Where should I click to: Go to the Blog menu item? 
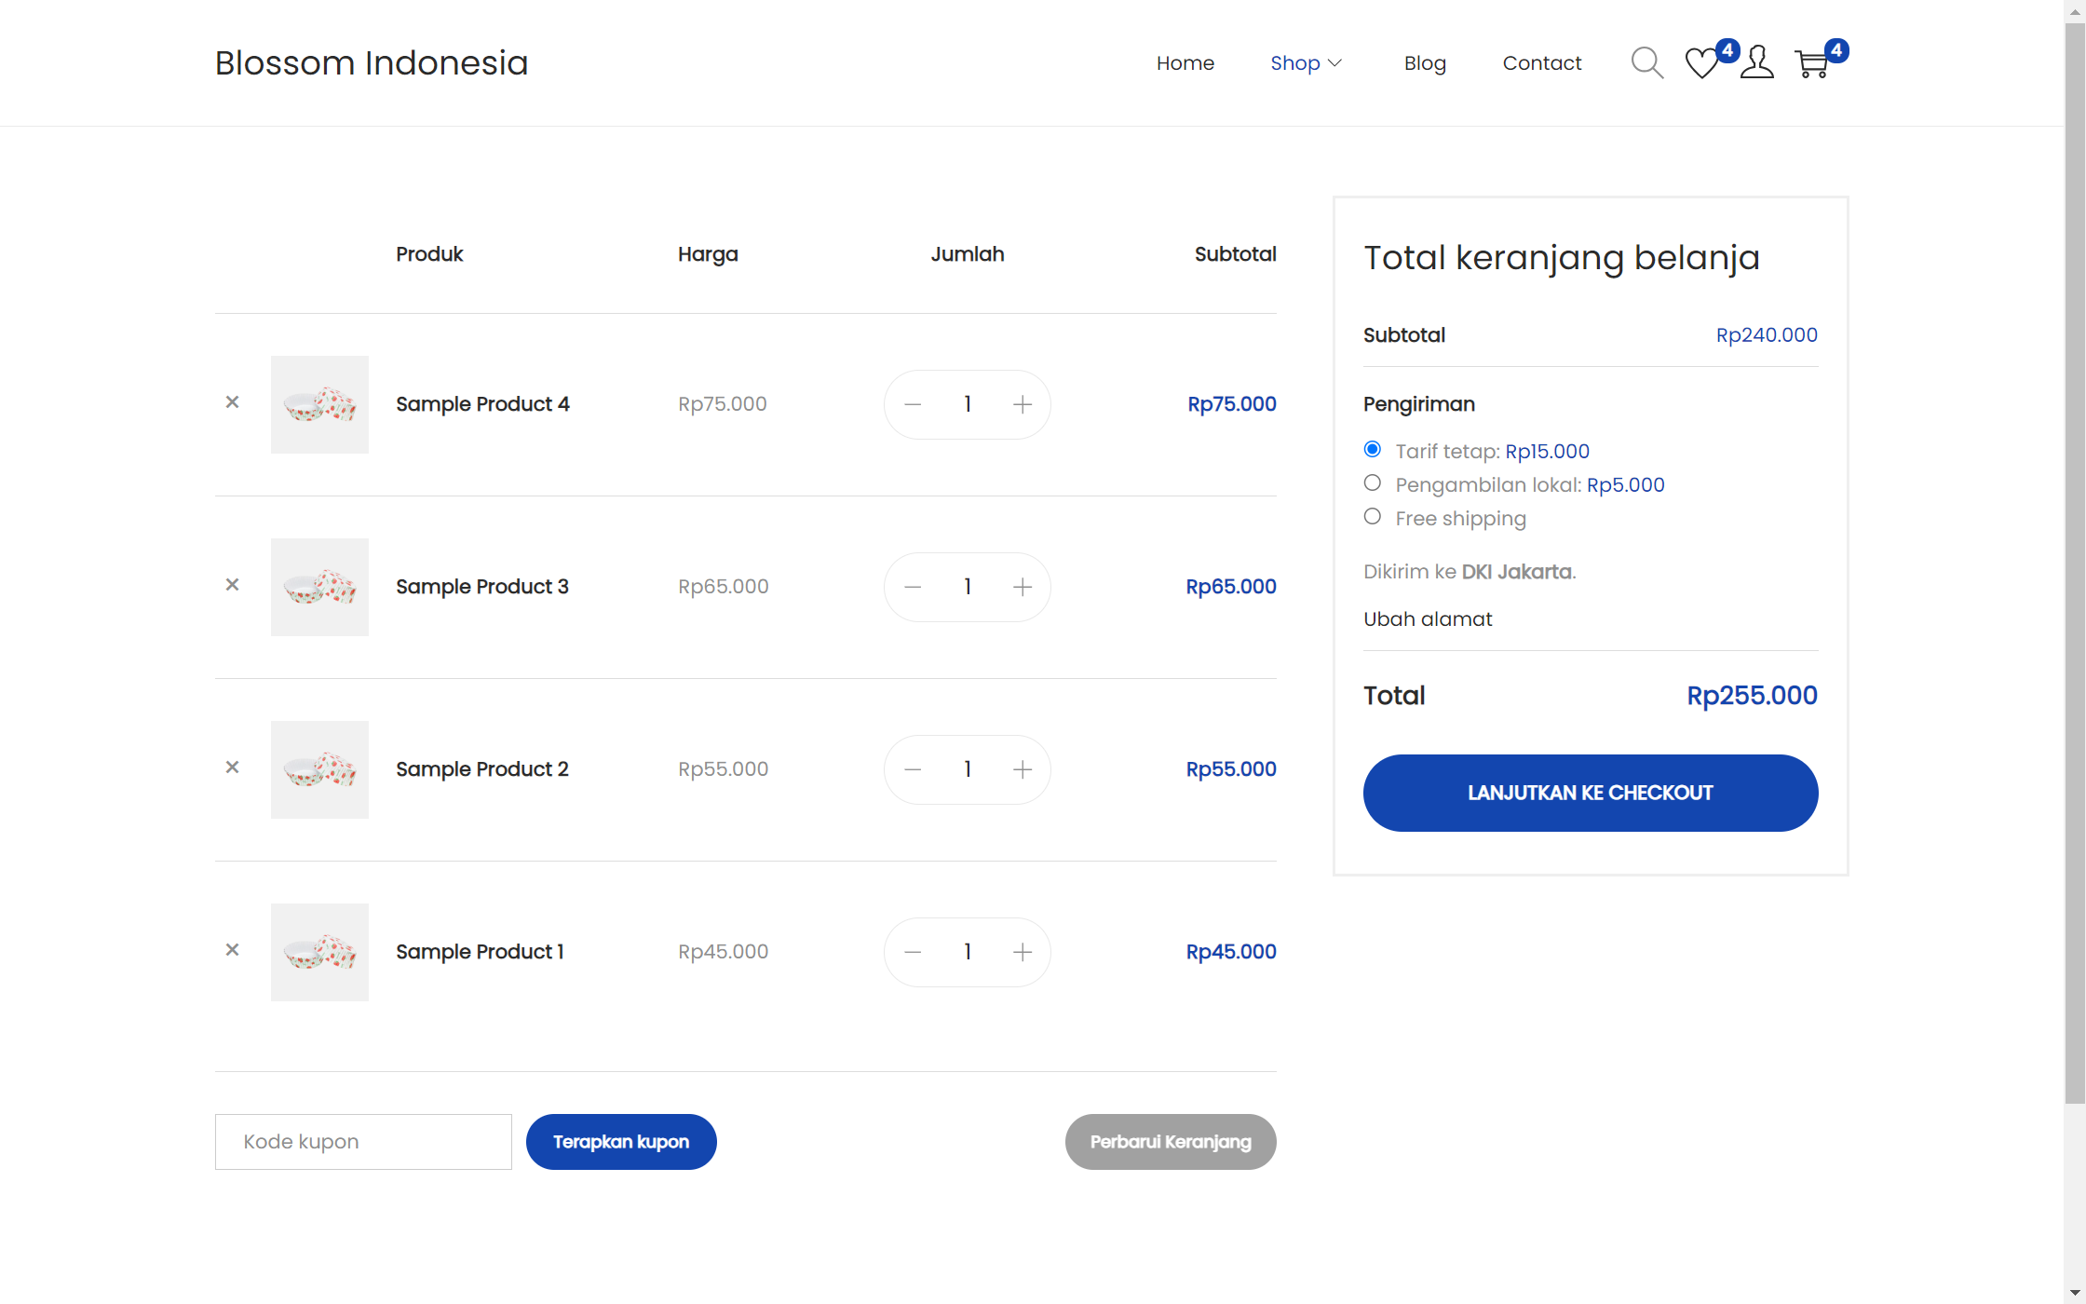[x=1425, y=63]
